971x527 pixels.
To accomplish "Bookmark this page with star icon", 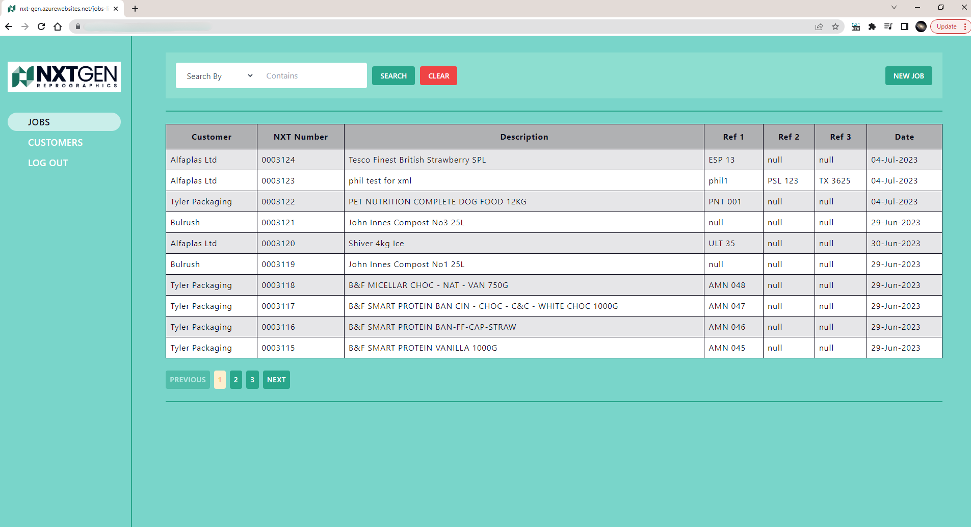I will (x=835, y=27).
